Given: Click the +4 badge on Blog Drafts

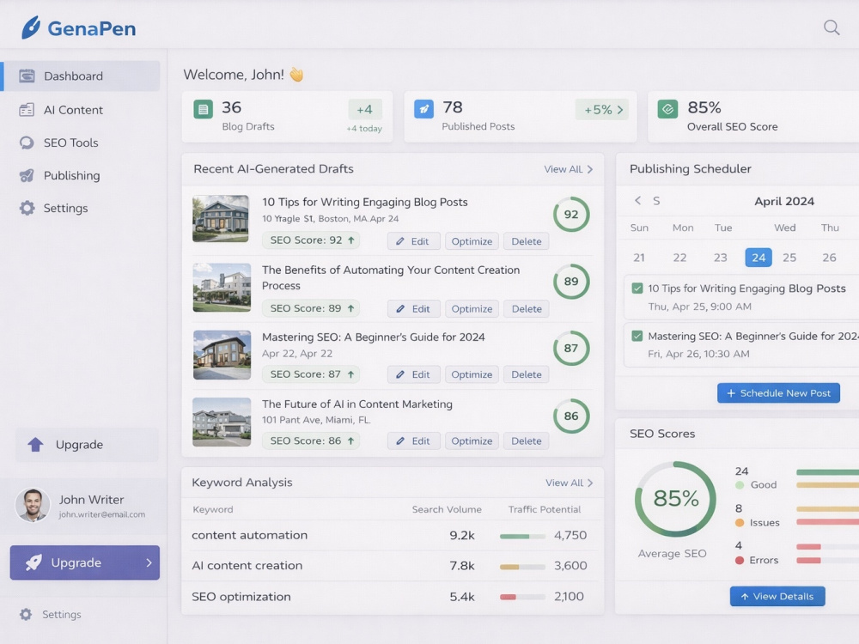Looking at the screenshot, I should [x=364, y=110].
